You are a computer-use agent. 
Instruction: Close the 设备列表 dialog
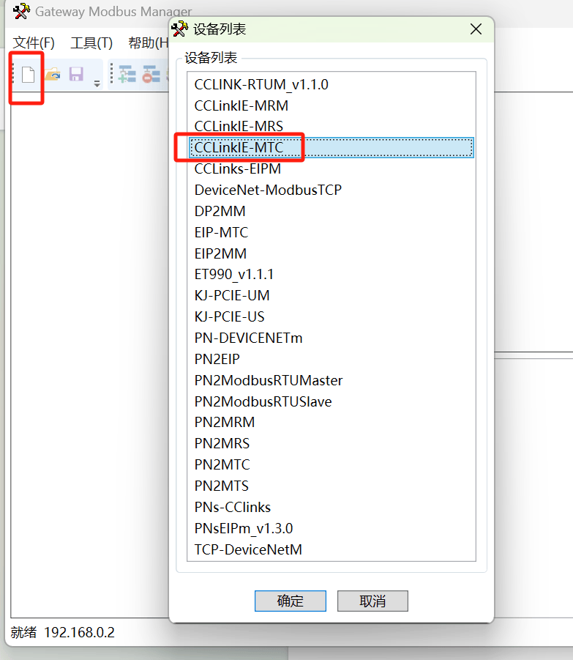(476, 29)
